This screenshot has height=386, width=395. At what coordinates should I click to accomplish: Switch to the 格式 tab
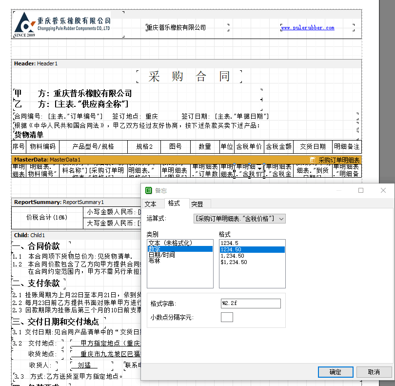point(174,203)
